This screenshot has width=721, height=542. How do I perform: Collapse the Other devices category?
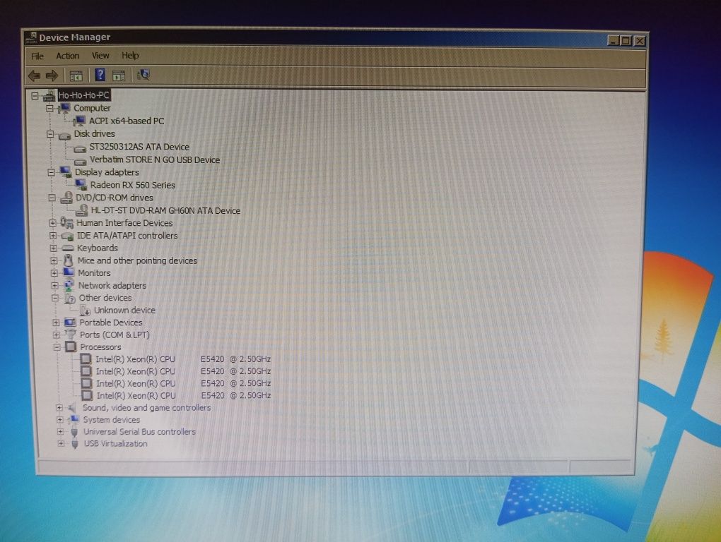pyautogui.click(x=55, y=298)
